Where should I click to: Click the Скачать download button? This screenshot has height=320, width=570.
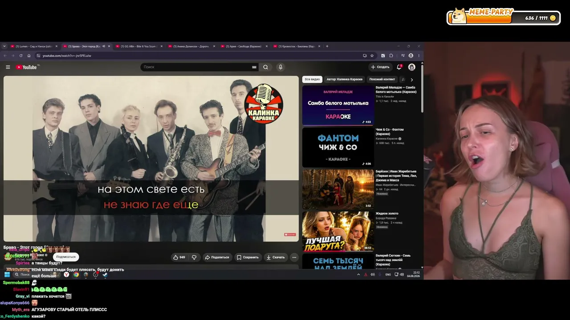coord(275,257)
